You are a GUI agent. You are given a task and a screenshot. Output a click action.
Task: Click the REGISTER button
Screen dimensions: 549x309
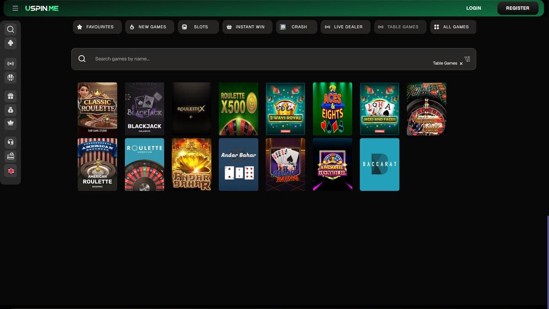pos(517,8)
